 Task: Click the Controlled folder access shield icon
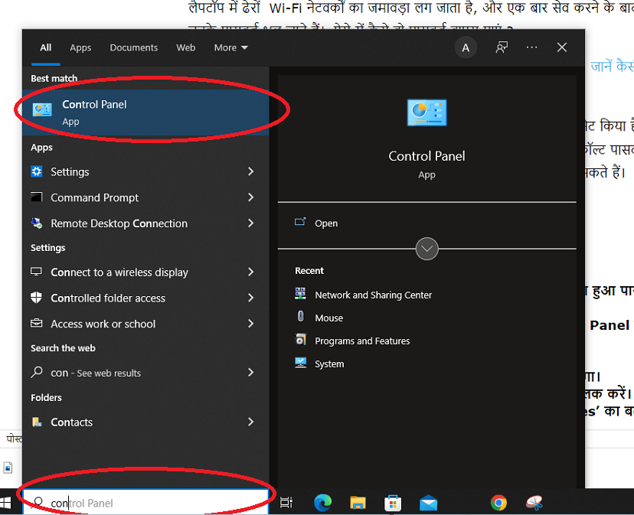tap(37, 298)
